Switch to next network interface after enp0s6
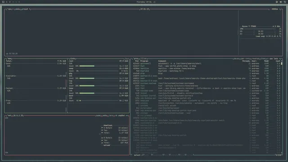 pos(127,116)
